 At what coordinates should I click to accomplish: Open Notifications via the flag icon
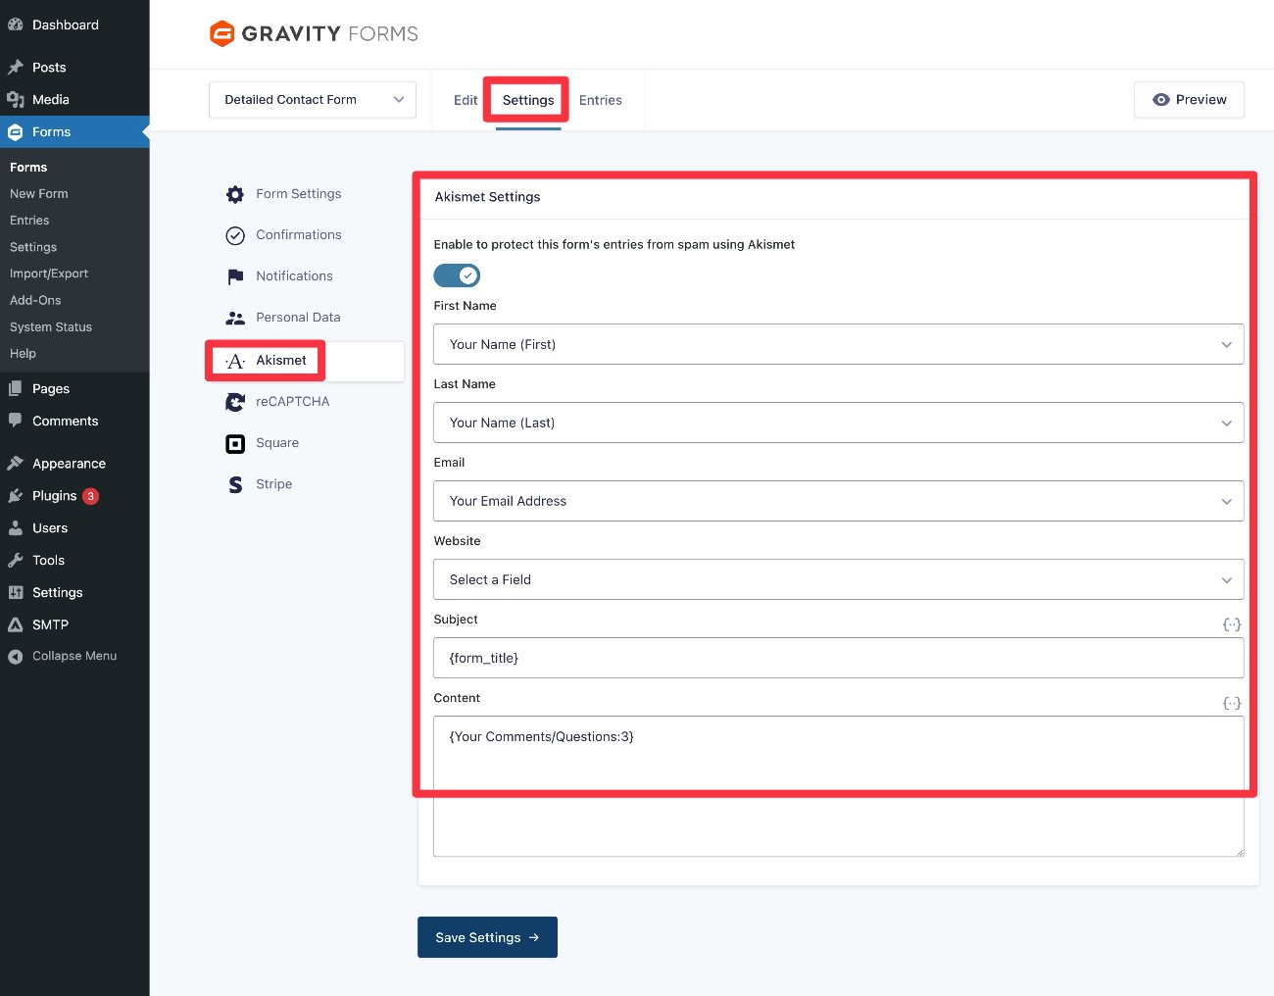point(235,275)
